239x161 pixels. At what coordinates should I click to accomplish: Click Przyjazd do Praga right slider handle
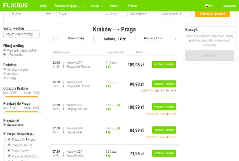coord(40,112)
